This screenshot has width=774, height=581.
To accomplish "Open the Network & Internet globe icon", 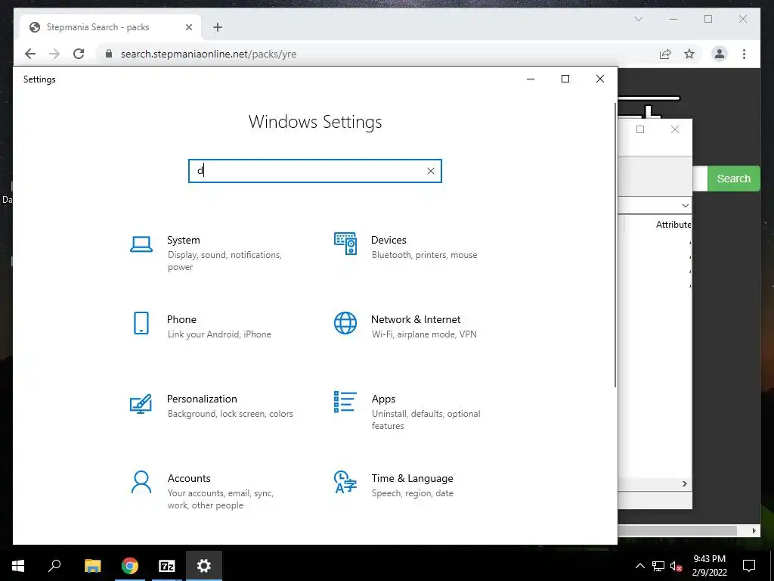I will pos(345,323).
